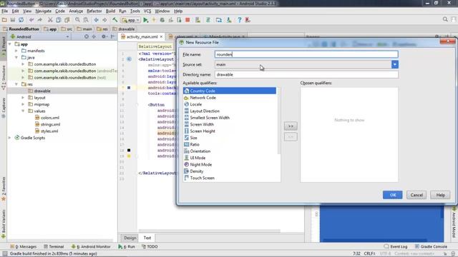Click the Search Everywhere magnifier icon
The image size is (458, 257).
(x=445, y=19)
